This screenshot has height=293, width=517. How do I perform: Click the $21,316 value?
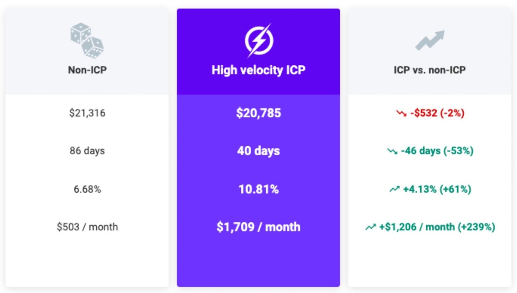pos(87,113)
